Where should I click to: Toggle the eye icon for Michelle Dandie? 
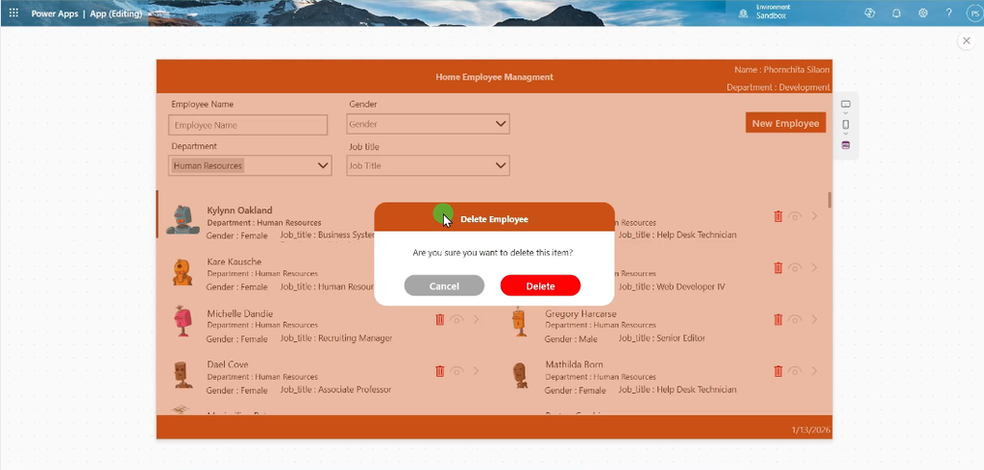[457, 320]
